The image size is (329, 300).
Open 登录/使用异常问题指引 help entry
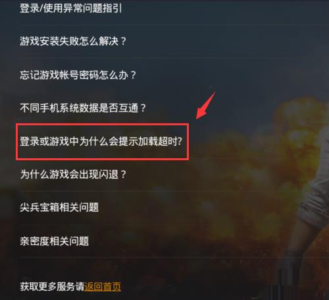(70, 9)
